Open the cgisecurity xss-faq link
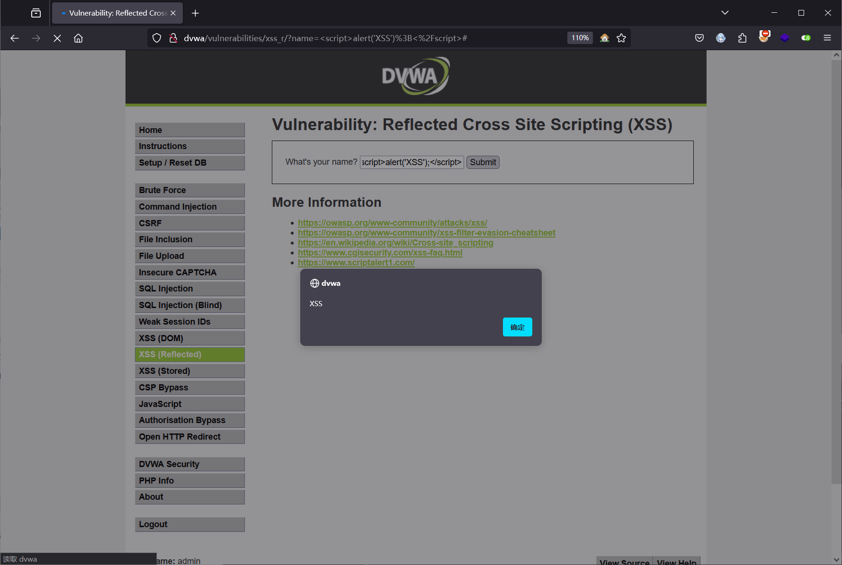842x565 pixels. tap(380, 253)
